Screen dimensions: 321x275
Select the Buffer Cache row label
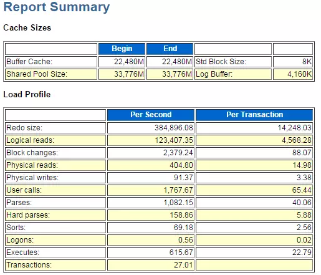[29, 62]
